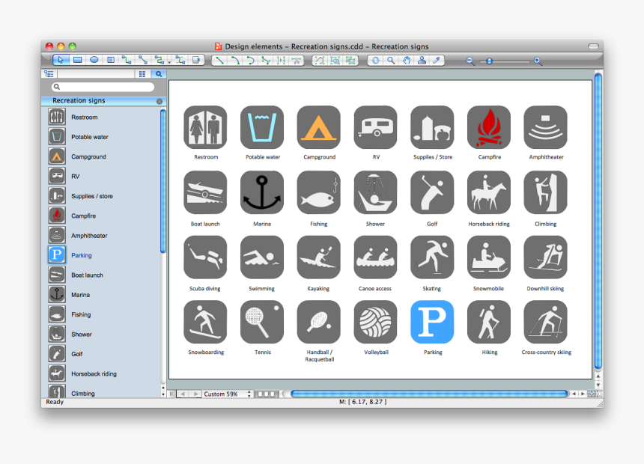
Task: Activate the smart connector tool
Action: 159,61
